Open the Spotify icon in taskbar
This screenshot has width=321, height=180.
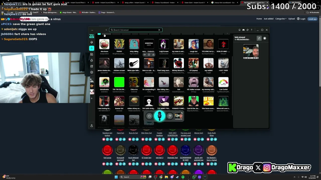coord(183,177)
